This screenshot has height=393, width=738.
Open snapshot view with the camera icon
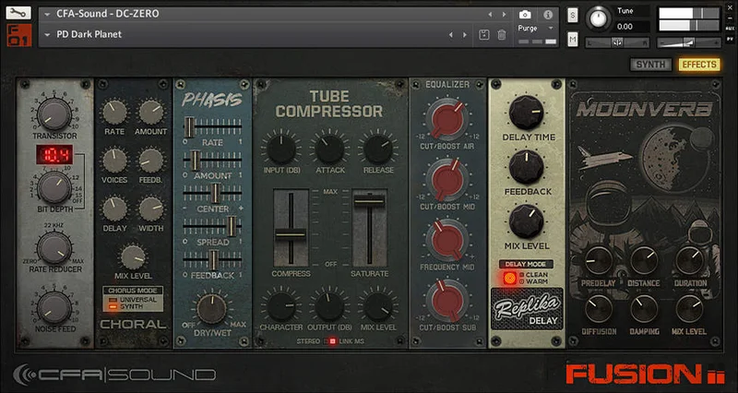(x=525, y=15)
